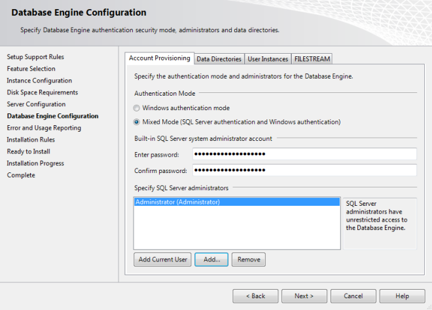432x310 pixels.
Task: Click the Feature Selection step
Action: [31, 69]
